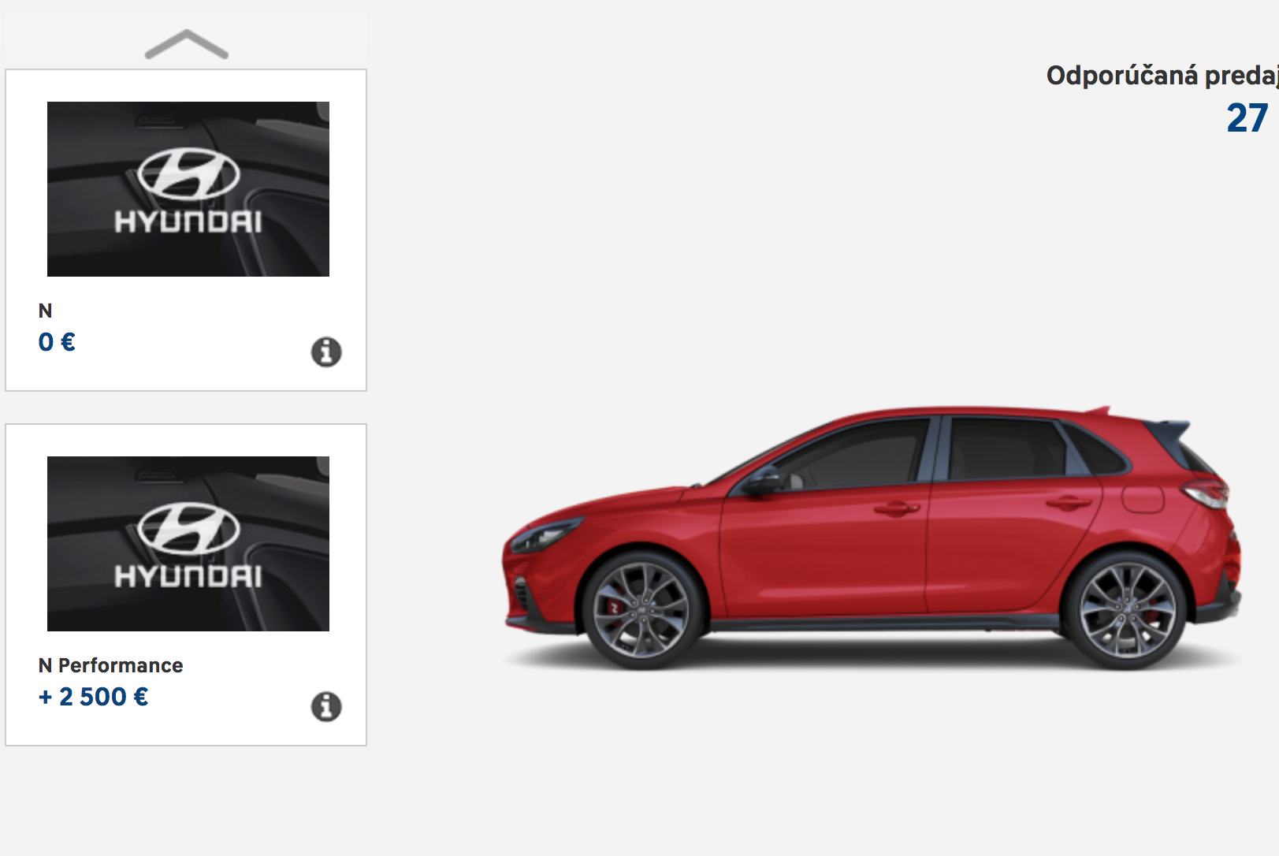Select the N trim thumbnail image
Screen dimensions: 1279x856
188,189
